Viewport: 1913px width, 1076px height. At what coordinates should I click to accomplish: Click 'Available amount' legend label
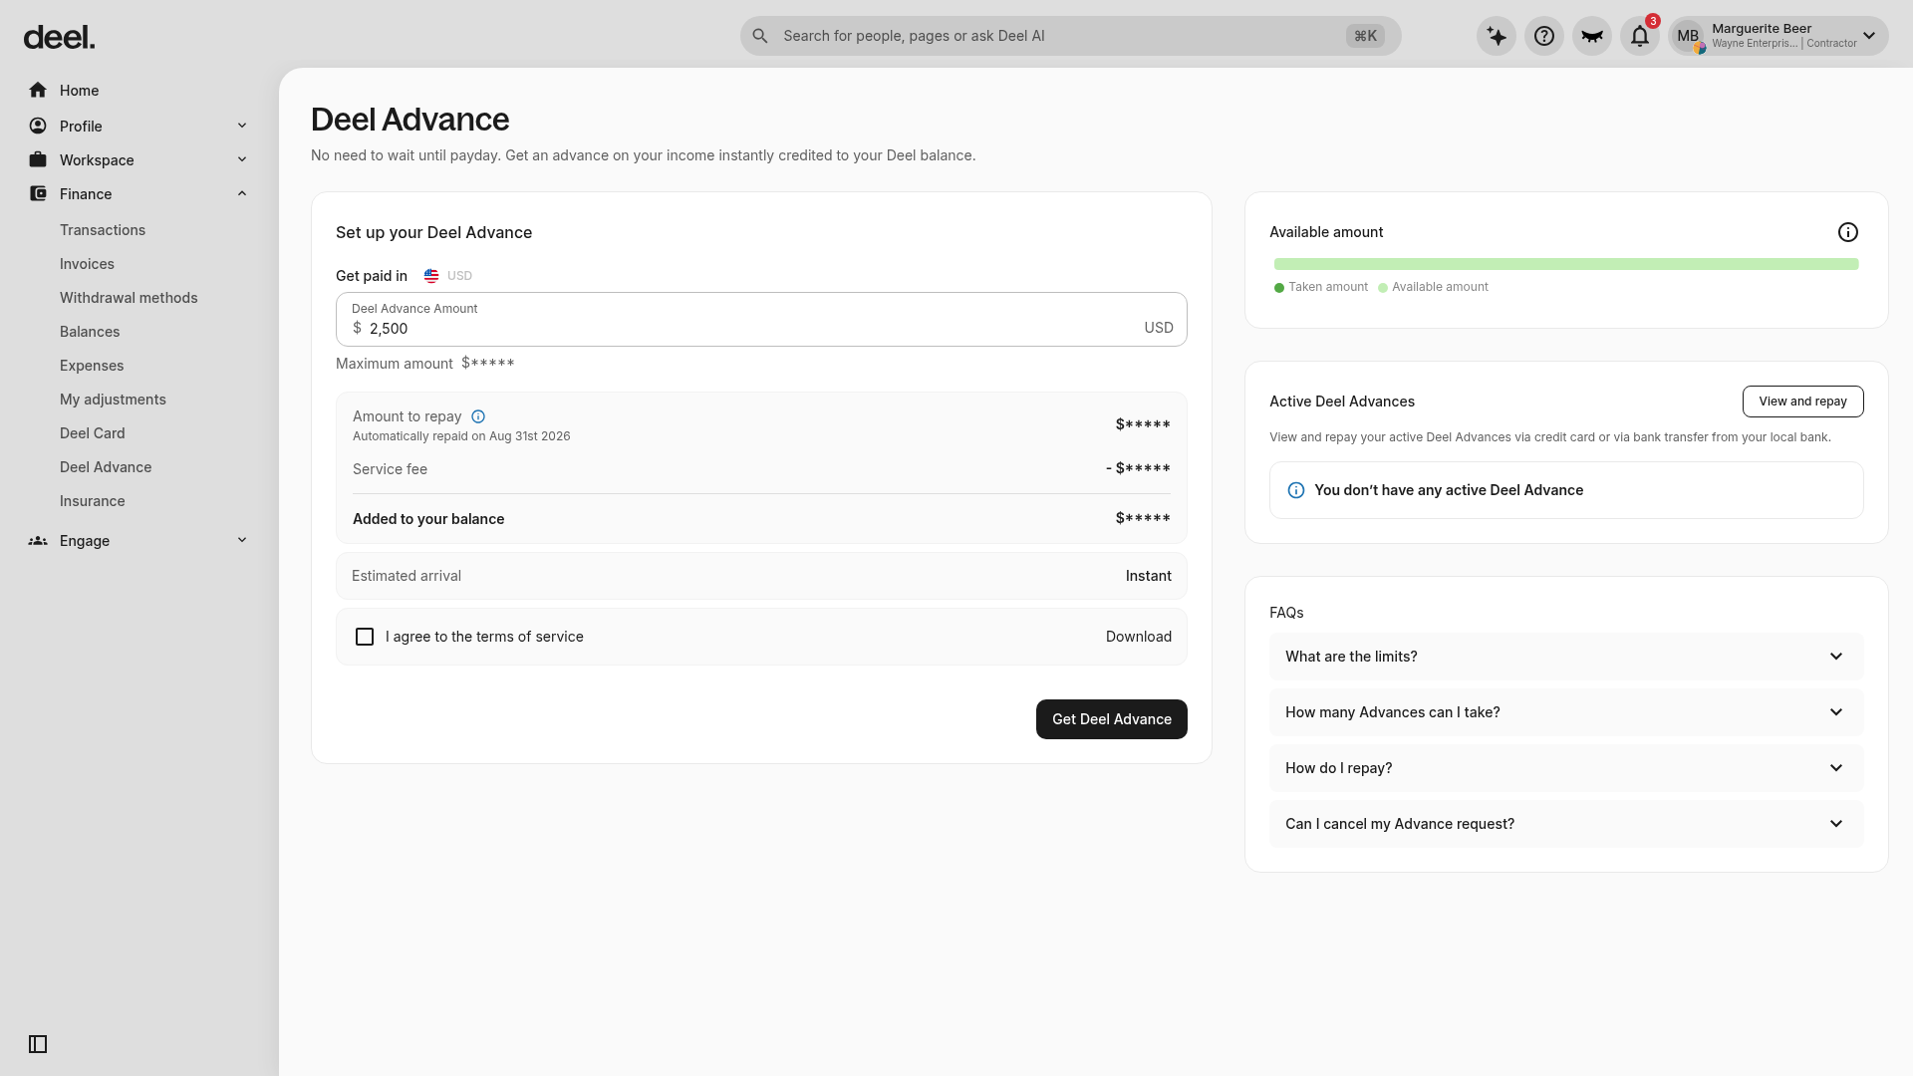(1440, 287)
